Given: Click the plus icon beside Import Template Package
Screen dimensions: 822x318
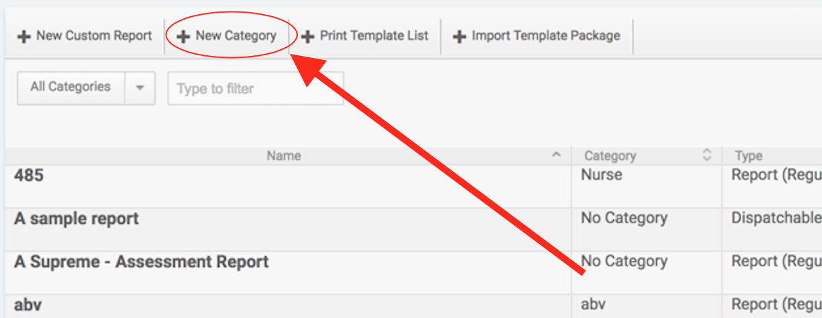Looking at the screenshot, I should click(460, 36).
